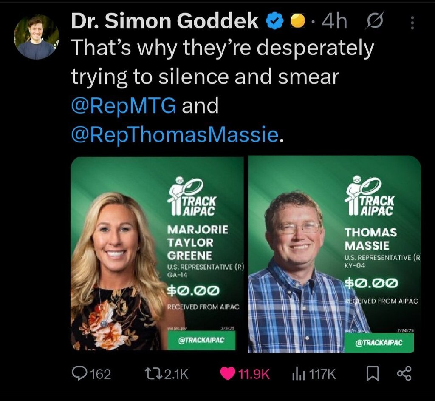This screenshot has width=435, height=401.
Task: Open the Thomas Massie image
Action: [x=335, y=254]
